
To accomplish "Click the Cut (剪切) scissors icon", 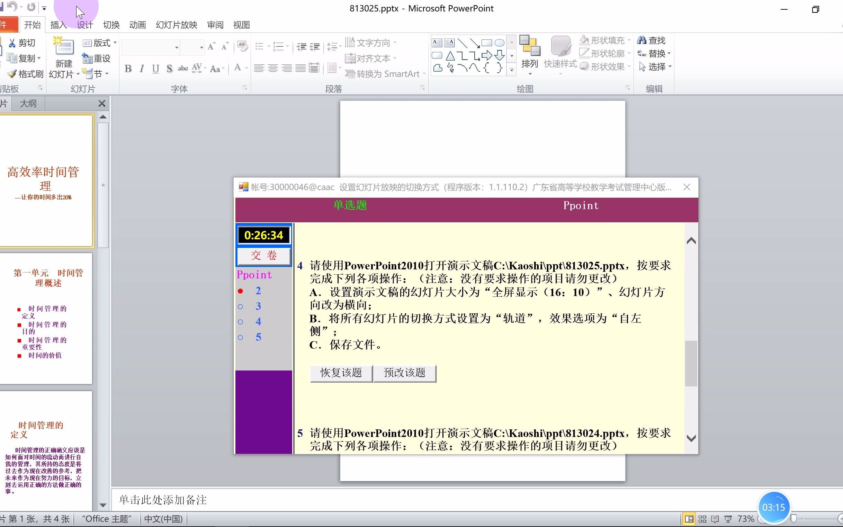I will [12, 43].
